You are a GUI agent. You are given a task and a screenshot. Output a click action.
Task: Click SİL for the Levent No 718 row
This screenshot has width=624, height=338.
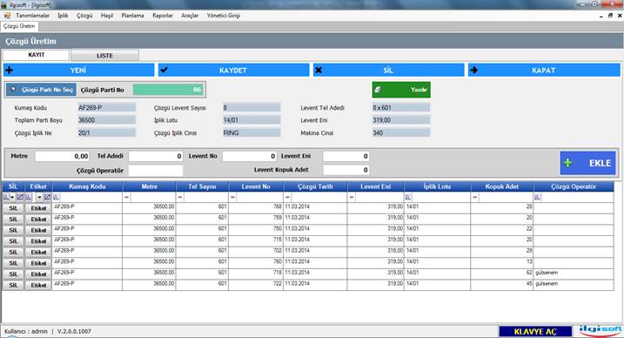(x=13, y=274)
